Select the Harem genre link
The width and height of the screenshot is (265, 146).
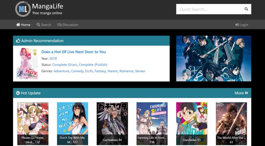point(113,71)
